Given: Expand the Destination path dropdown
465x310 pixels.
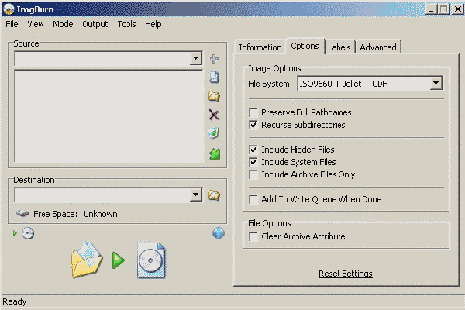Looking at the screenshot, I should click(x=195, y=195).
